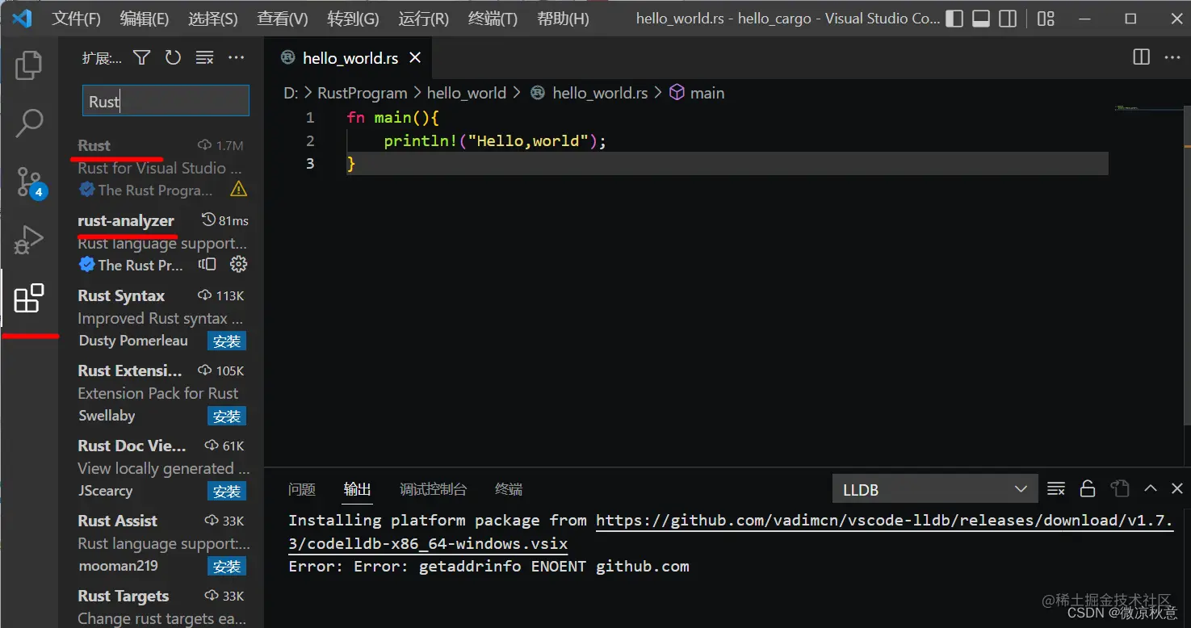Open the 文件(F) menu

76,19
